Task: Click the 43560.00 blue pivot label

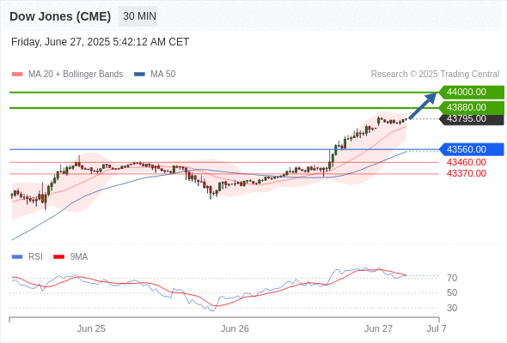Action: click(472, 149)
